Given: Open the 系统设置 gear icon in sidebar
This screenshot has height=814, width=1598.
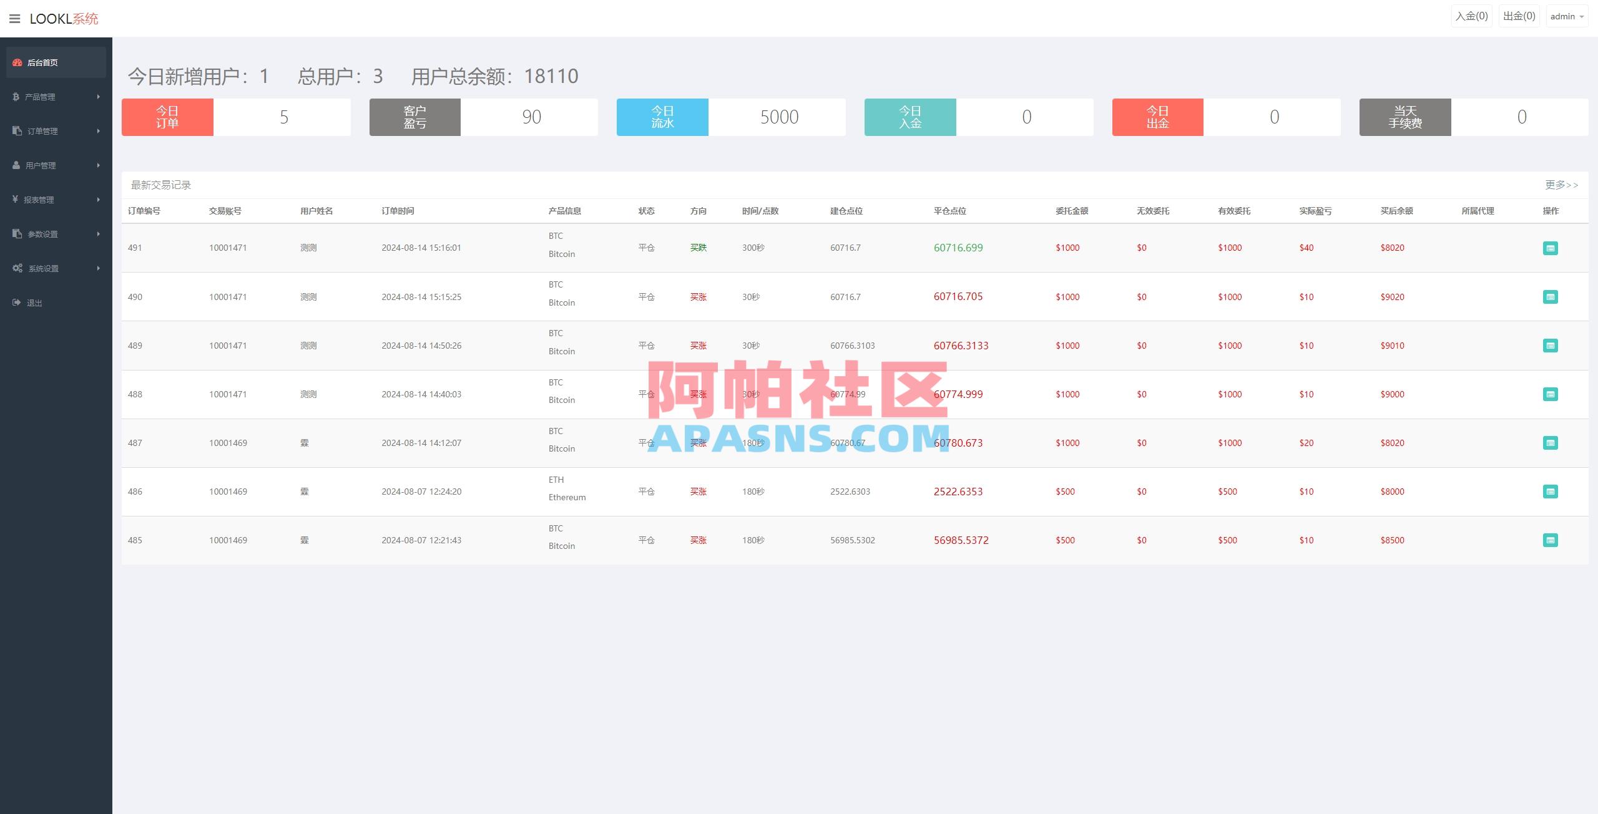Looking at the screenshot, I should [x=16, y=268].
